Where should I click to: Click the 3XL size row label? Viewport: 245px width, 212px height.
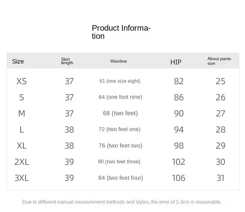tap(22, 178)
